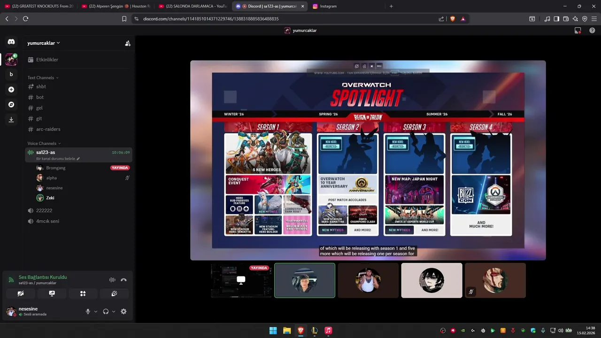Invite people to yumurcaklar server

point(127,43)
